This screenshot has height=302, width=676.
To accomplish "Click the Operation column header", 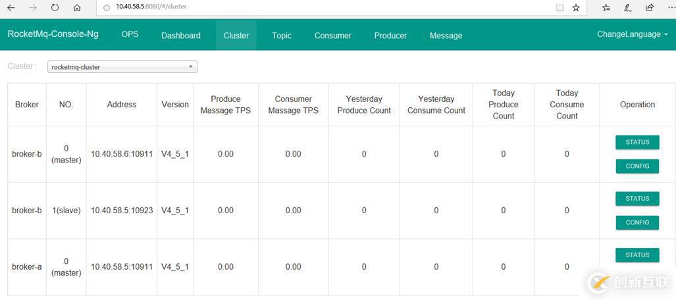I will pos(637,105).
